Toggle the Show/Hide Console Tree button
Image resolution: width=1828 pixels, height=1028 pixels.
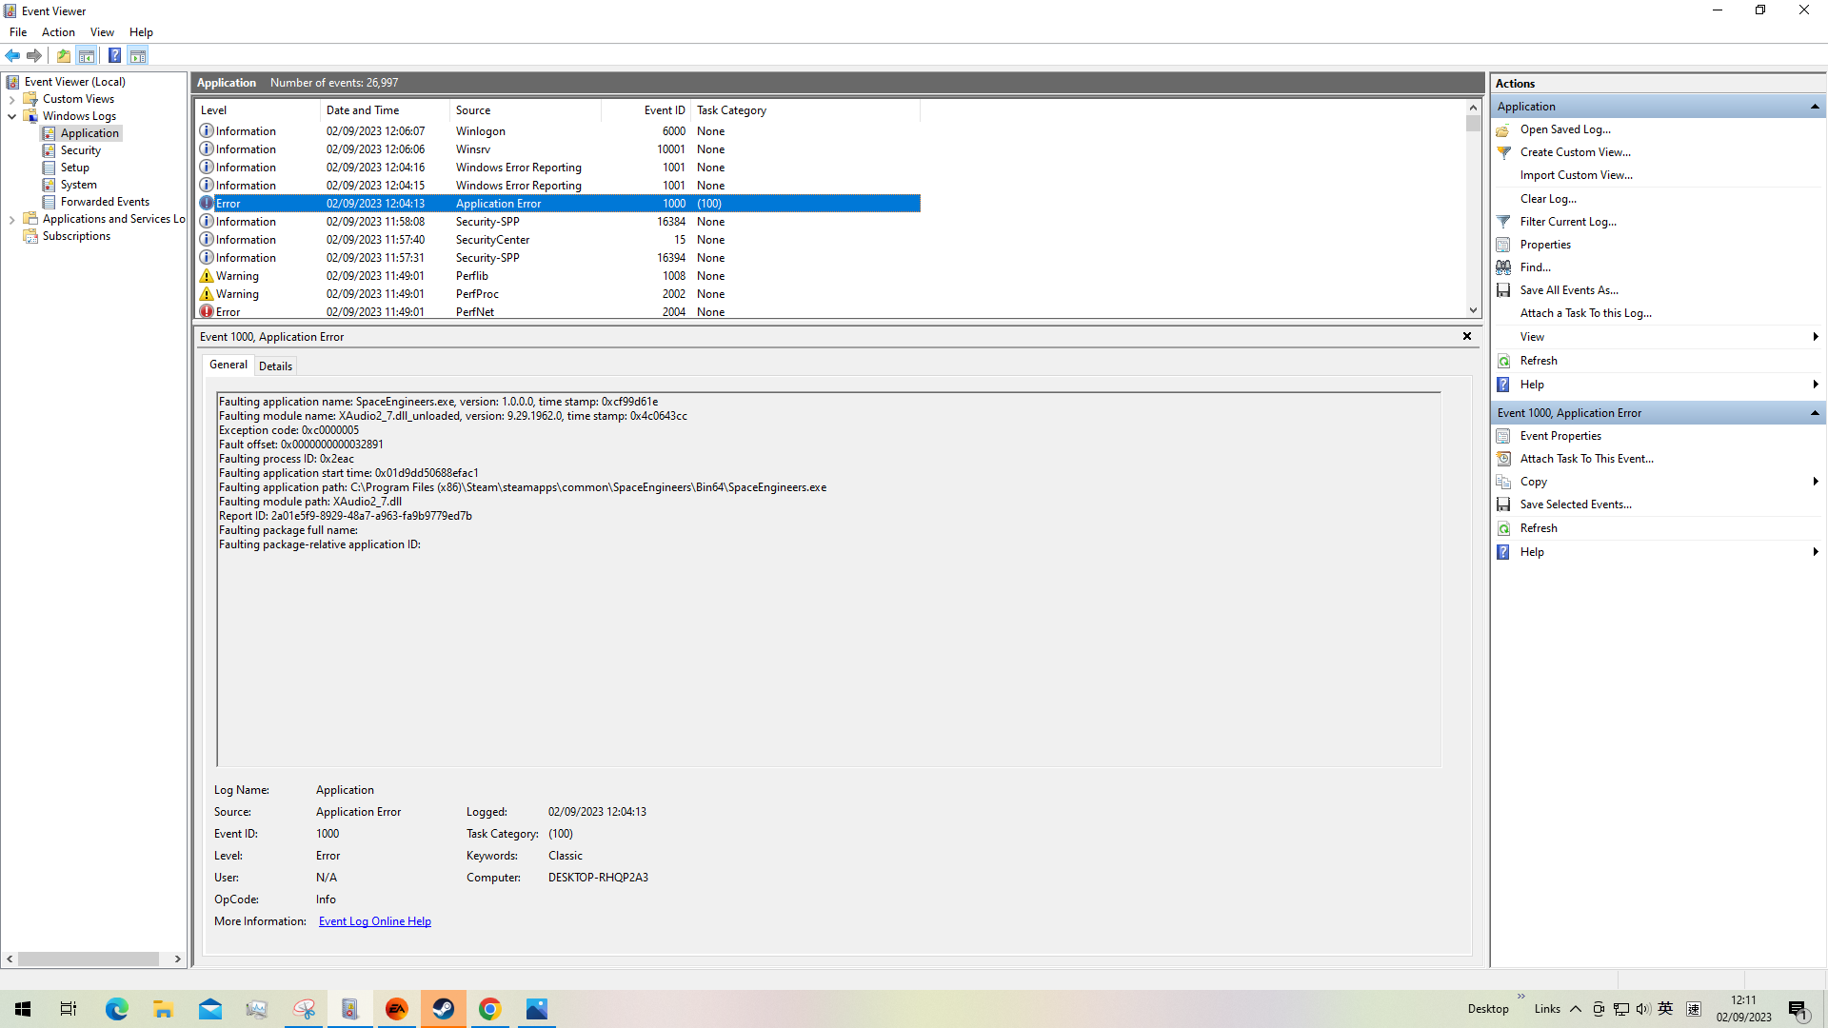coord(87,55)
